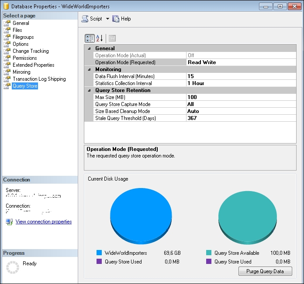Screen dimensions: 304x284
Task: Open the Options page
Action: (21, 44)
